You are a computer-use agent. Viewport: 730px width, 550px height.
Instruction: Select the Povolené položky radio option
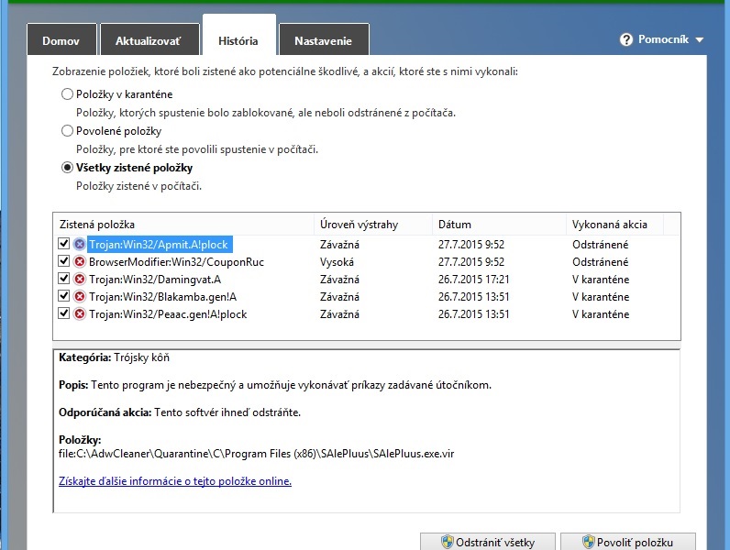click(67, 131)
